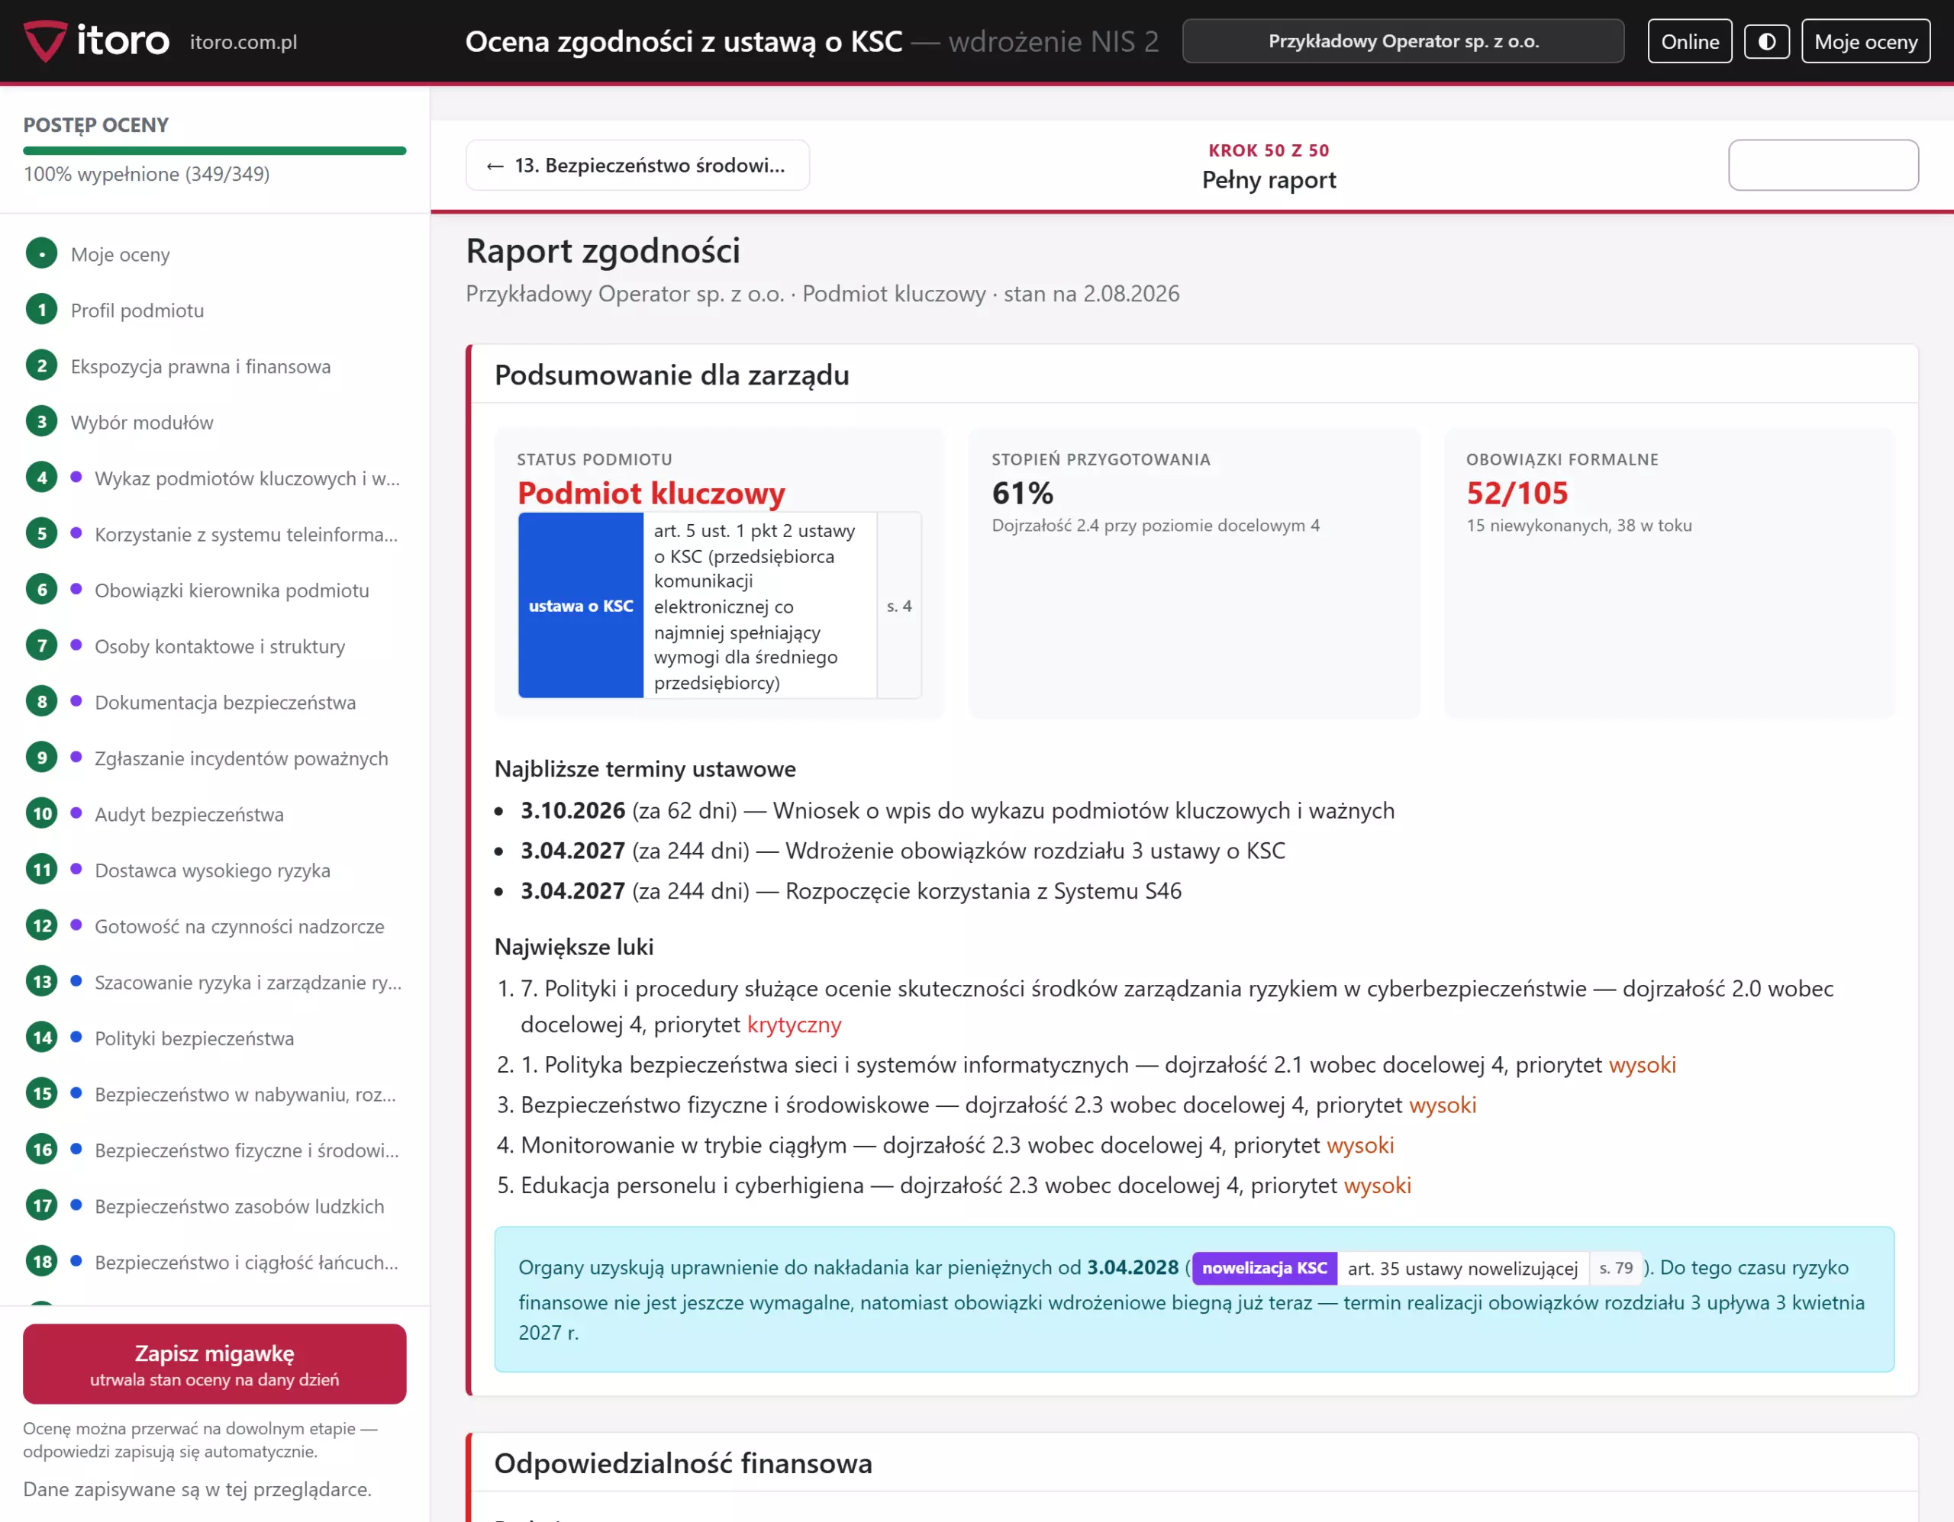1954x1522 pixels.
Task: Click the empty next-step button at right
Action: click(x=1823, y=166)
